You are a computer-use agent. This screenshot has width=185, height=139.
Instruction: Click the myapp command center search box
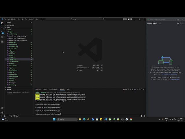point(74,19)
